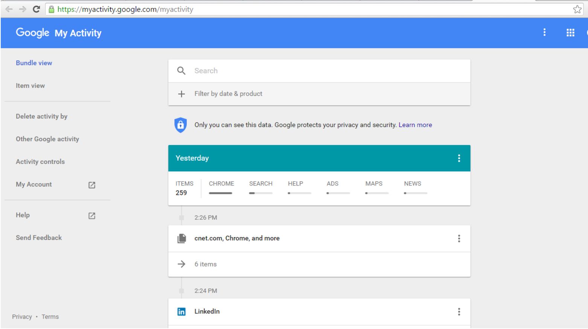Viewport: 588px width, 329px height.
Task: Bookmark this page with the star icon
Action: click(x=577, y=9)
